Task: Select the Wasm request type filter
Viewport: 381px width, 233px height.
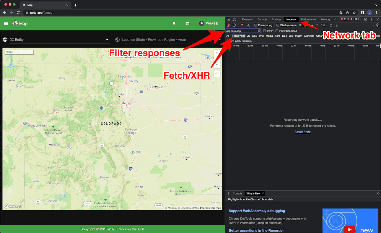Action: coord(299,36)
